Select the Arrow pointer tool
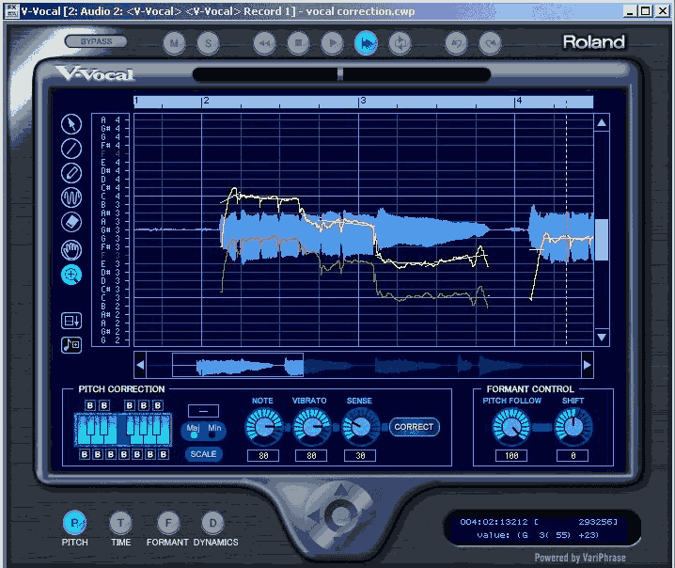Screen dimensions: 675x568 click(71, 124)
